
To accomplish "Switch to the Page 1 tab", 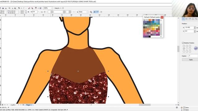I will tap(29, 105).
